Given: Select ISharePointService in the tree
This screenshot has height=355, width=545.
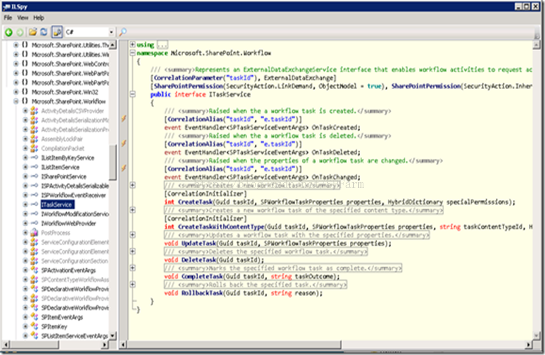Looking at the screenshot, I should pos(64,177).
